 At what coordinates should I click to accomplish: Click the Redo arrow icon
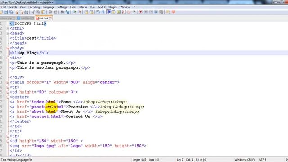tap(55, 12)
